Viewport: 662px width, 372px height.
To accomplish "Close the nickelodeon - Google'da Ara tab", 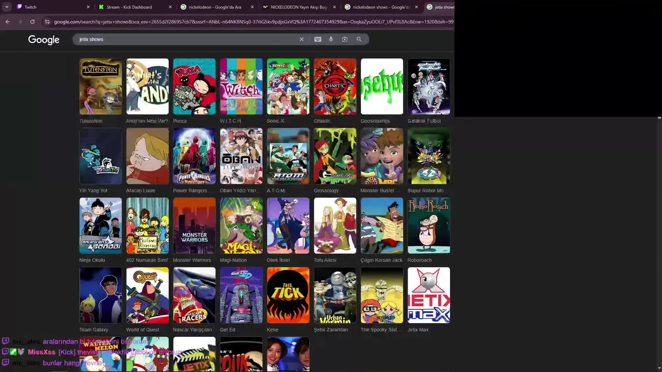I will pyautogui.click(x=252, y=7).
